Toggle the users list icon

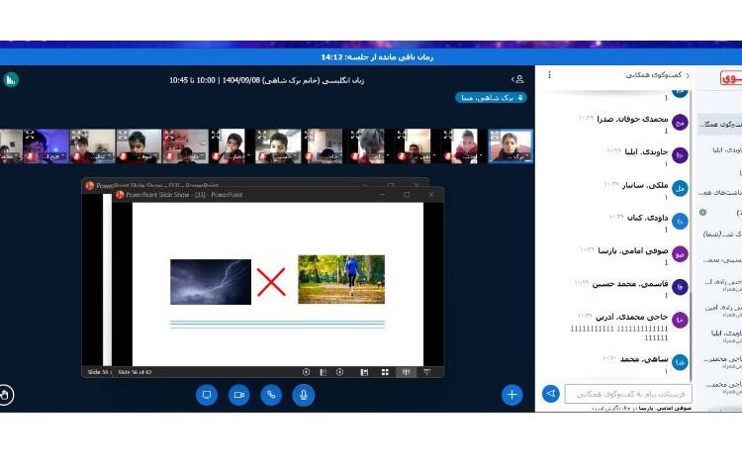click(x=516, y=79)
